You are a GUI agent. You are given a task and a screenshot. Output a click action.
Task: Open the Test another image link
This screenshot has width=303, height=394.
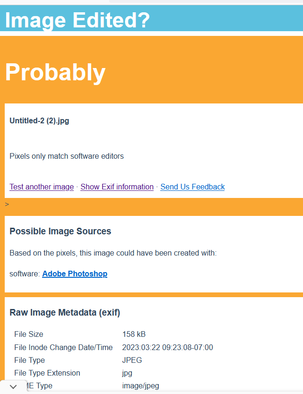[x=42, y=187]
